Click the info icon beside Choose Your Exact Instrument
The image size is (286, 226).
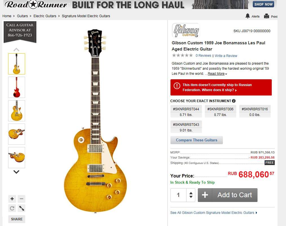234,101
